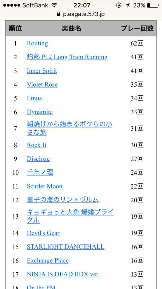Select the STARLIGHT DANCEHALL link
162x289 pixels.
[x=66, y=247]
